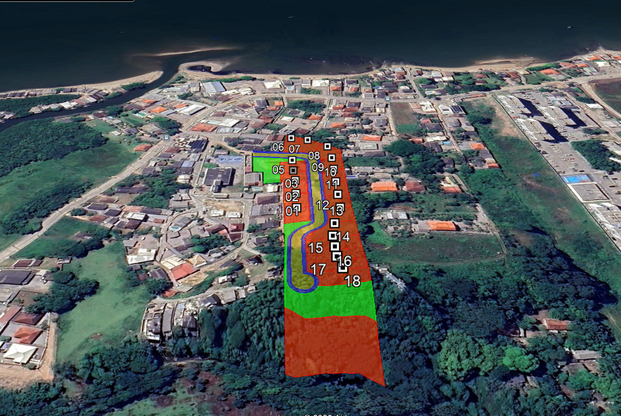
Task: Select lot label 14
Action: 343,237
